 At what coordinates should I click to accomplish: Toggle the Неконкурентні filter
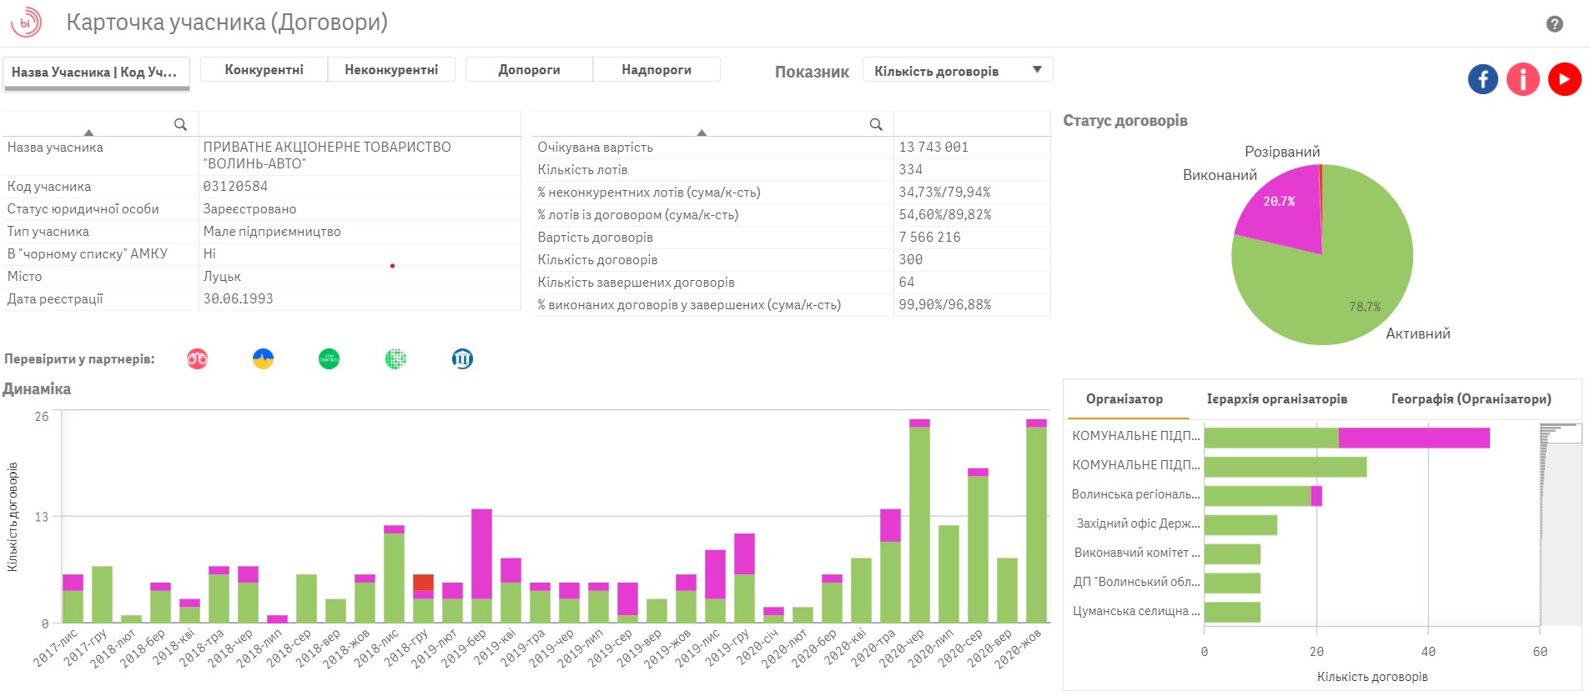point(391,70)
